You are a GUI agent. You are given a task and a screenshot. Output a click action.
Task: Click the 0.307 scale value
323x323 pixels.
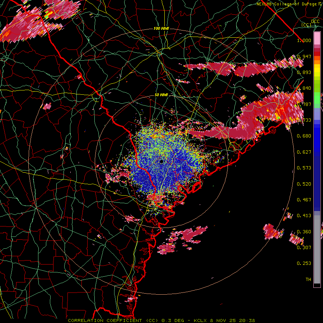click(x=304, y=248)
